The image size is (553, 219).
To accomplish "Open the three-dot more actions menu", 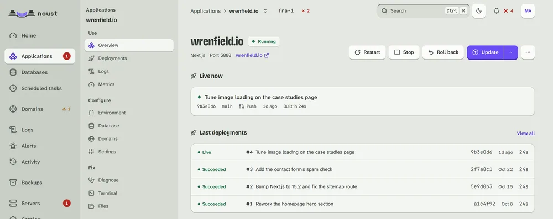I will click(x=528, y=52).
